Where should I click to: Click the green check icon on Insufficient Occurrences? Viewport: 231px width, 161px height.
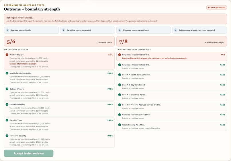pos(7,73)
